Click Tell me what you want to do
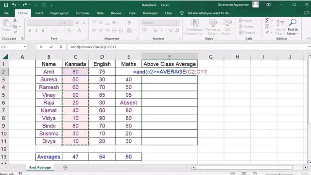311x175 pixels. [x=208, y=13]
